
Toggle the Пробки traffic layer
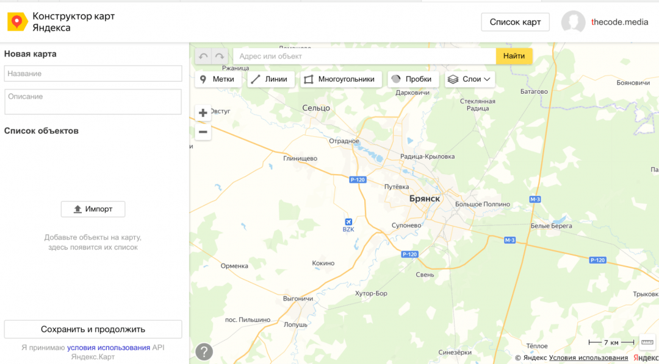click(x=413, y=79)
